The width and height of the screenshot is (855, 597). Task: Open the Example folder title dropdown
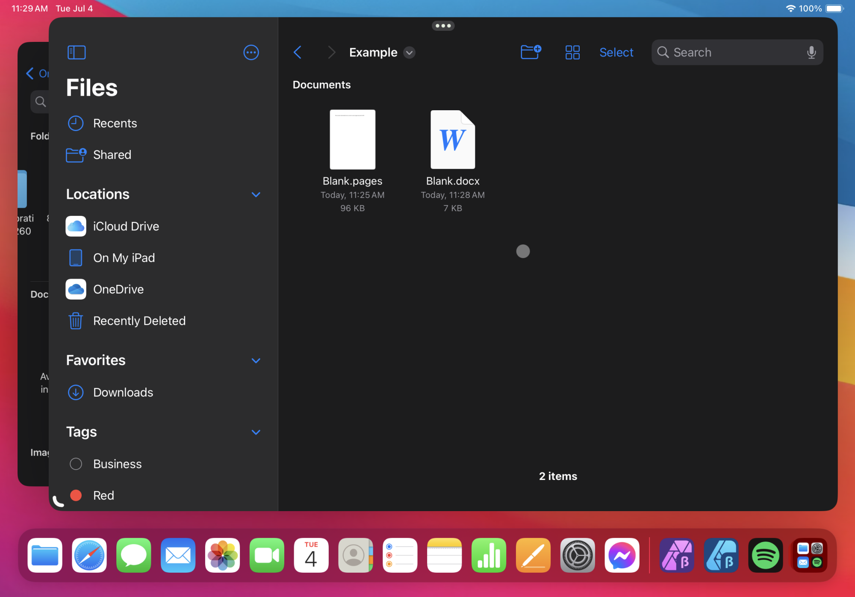tap(409, 53)
